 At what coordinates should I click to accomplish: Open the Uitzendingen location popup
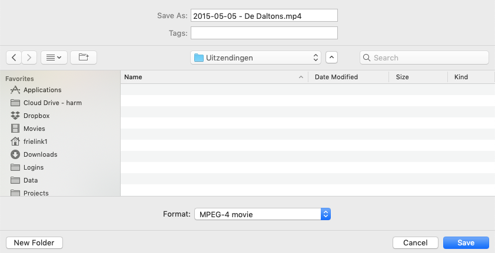[255, 58]
